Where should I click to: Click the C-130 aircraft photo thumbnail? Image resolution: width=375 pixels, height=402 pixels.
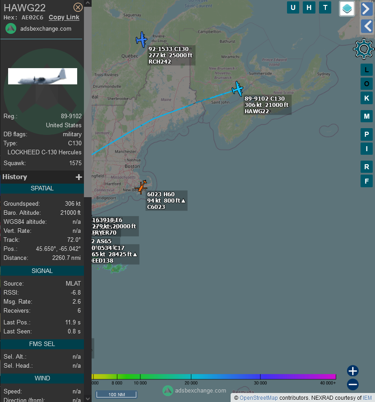pos(42,76)
